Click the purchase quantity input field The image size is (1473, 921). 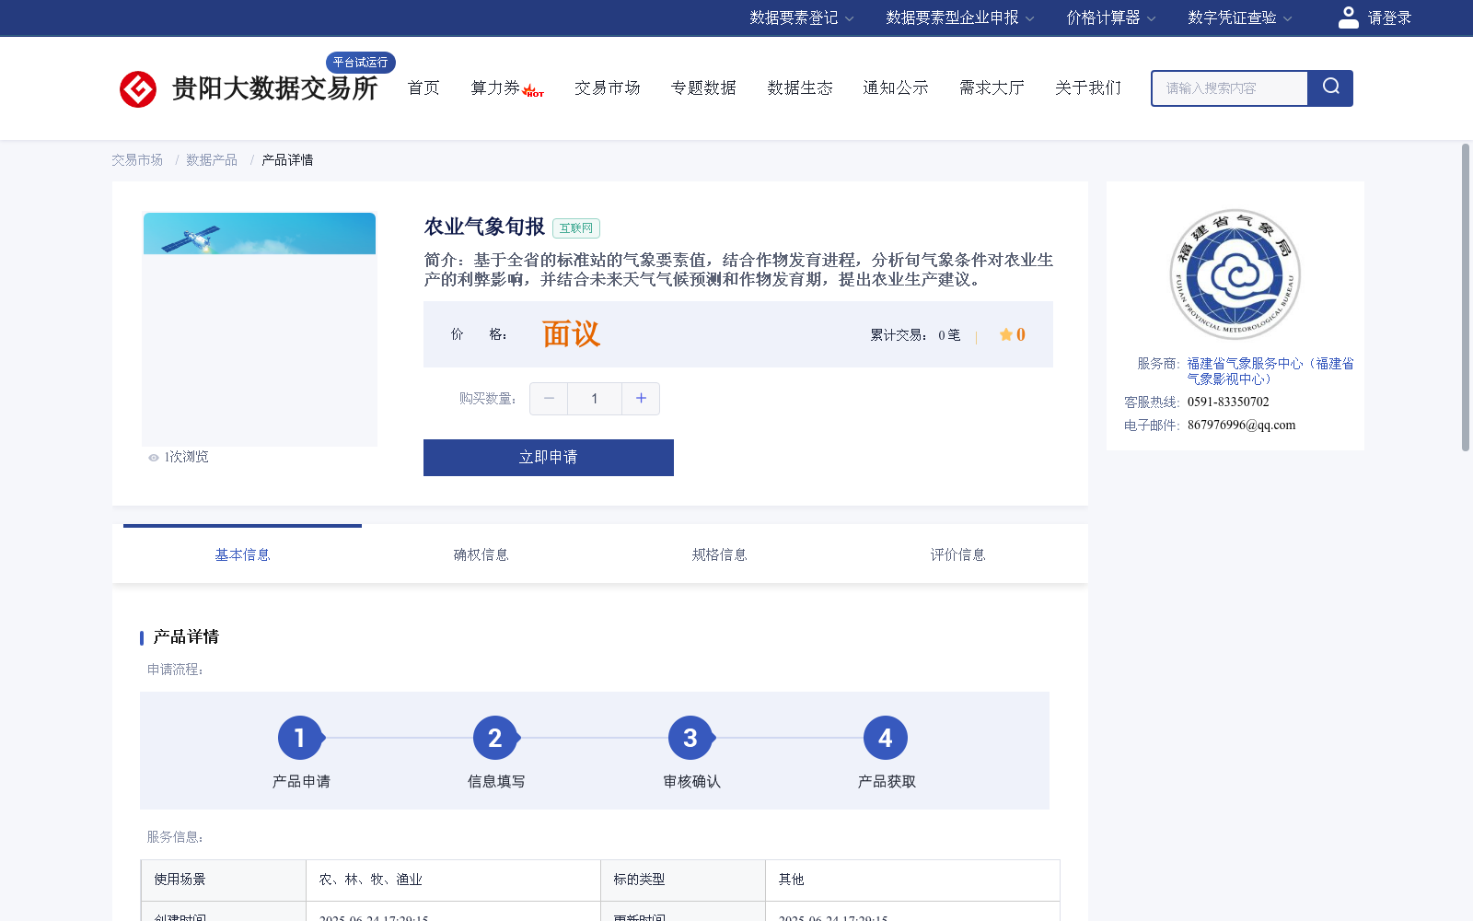(595, 399)
